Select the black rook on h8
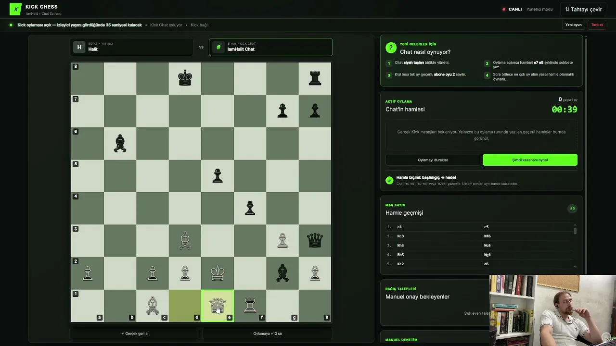Image resolution: width=616 pixels, height=346 pixels. [x=315, y=78]
